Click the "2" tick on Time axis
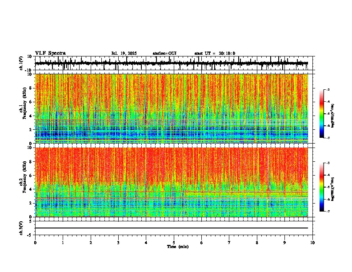This screenshot has width=352, height=272. click(91, 243)
